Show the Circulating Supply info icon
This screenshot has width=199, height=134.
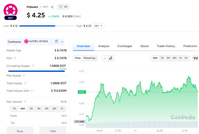point(33,66)
